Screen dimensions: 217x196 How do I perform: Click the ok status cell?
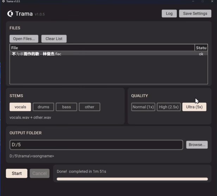tap(201, 54)
